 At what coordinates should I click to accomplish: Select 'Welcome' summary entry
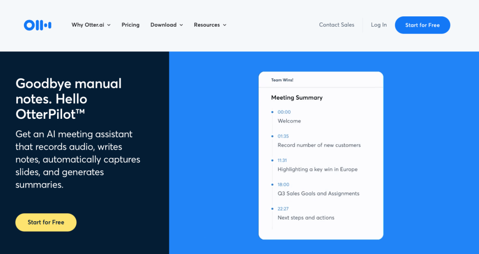tap(289, 121)
